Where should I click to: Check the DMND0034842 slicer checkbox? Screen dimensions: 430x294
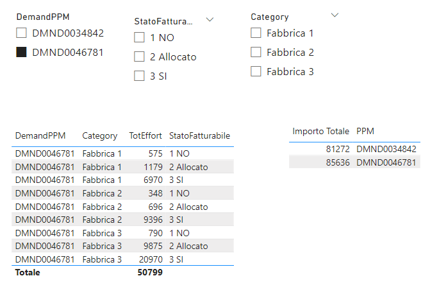point(21,33)
